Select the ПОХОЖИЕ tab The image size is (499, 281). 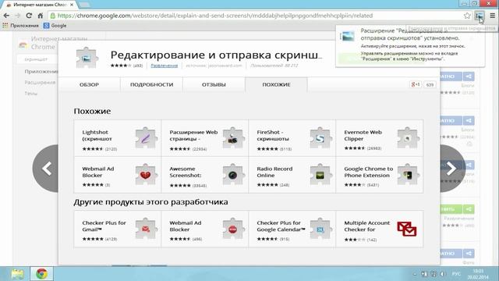276,84
